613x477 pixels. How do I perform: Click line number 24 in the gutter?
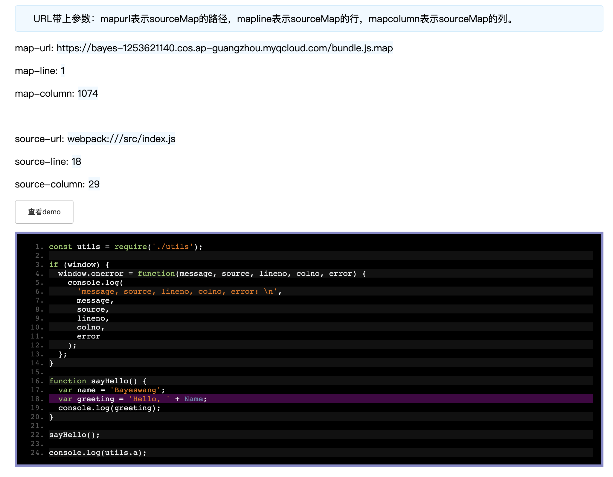click(37, 453)
